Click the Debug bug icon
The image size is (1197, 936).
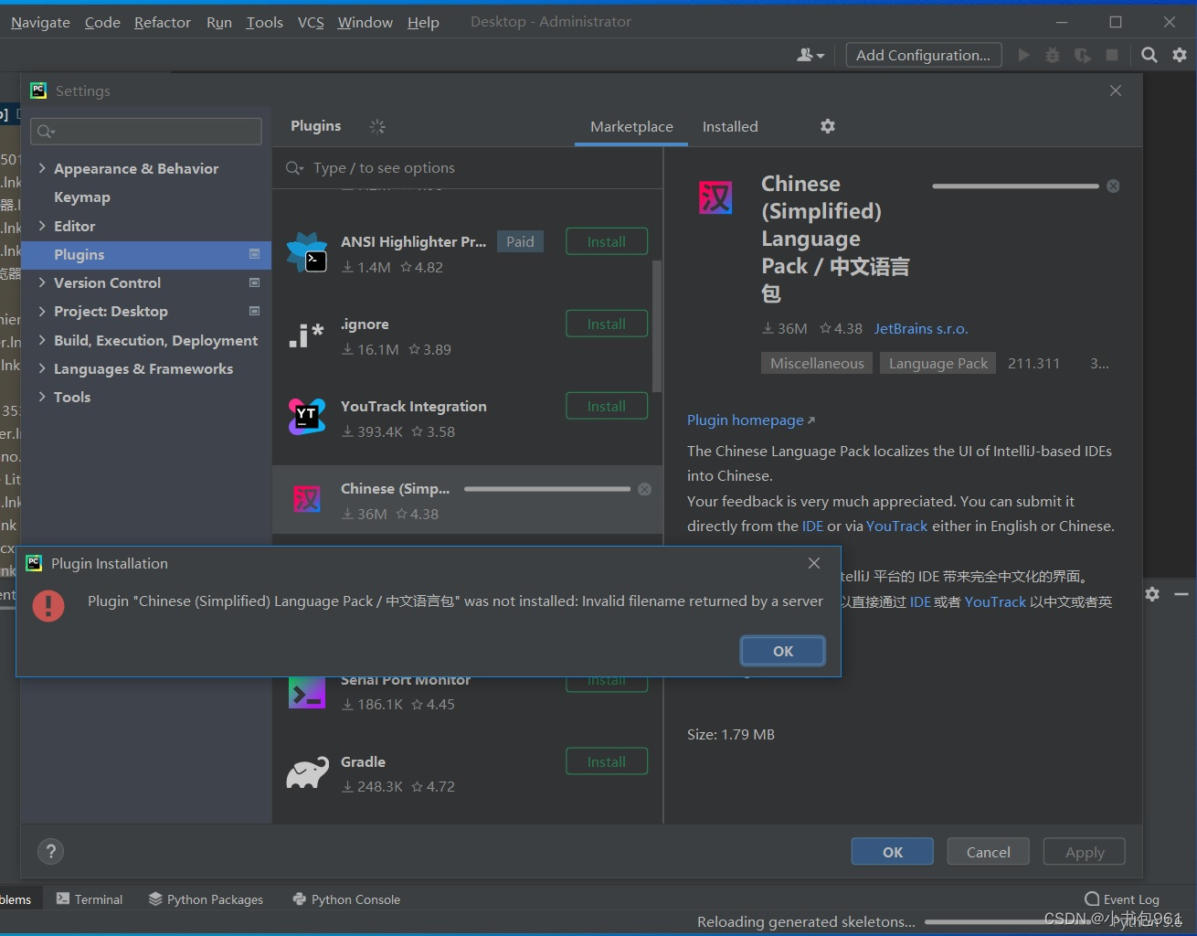click(x=1053, y=55)
